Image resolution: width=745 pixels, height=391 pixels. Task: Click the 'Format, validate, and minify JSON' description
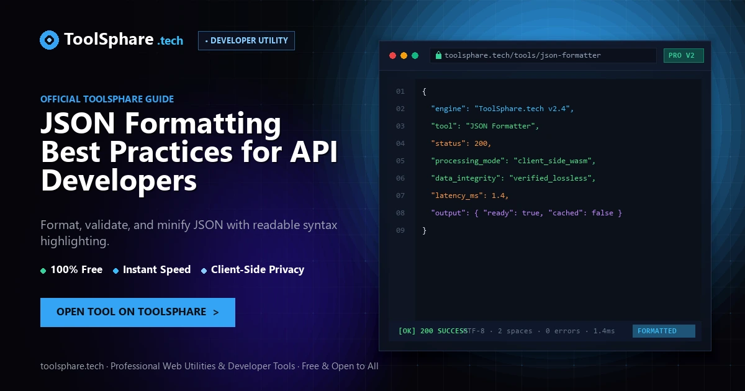[189, 233]
